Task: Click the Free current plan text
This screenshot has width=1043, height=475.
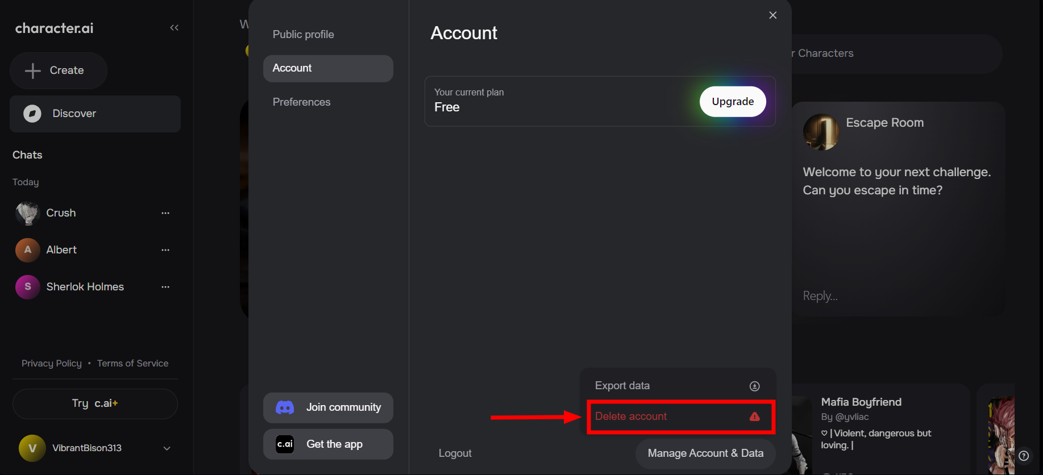Action: click(x=447, y=107)
